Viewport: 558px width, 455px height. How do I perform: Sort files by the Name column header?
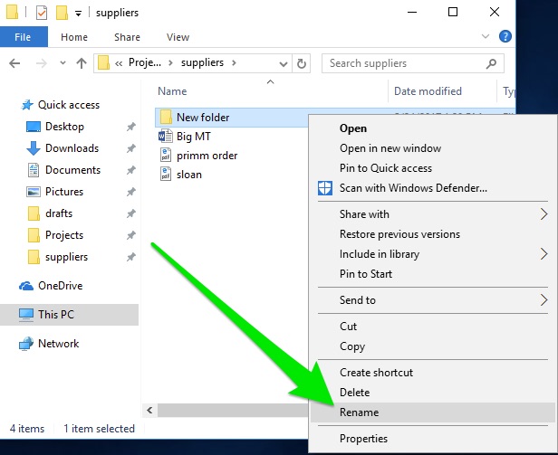(x=172, y=91)
